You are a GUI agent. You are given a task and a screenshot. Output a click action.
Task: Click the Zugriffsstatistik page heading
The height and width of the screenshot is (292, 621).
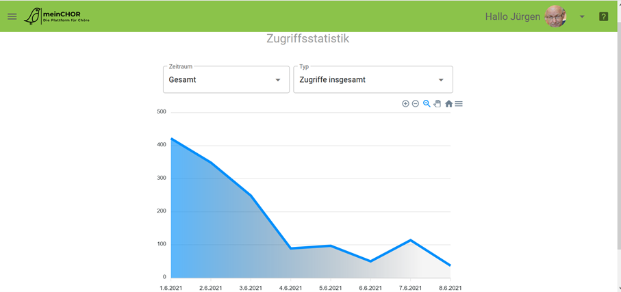click(307, 39)
